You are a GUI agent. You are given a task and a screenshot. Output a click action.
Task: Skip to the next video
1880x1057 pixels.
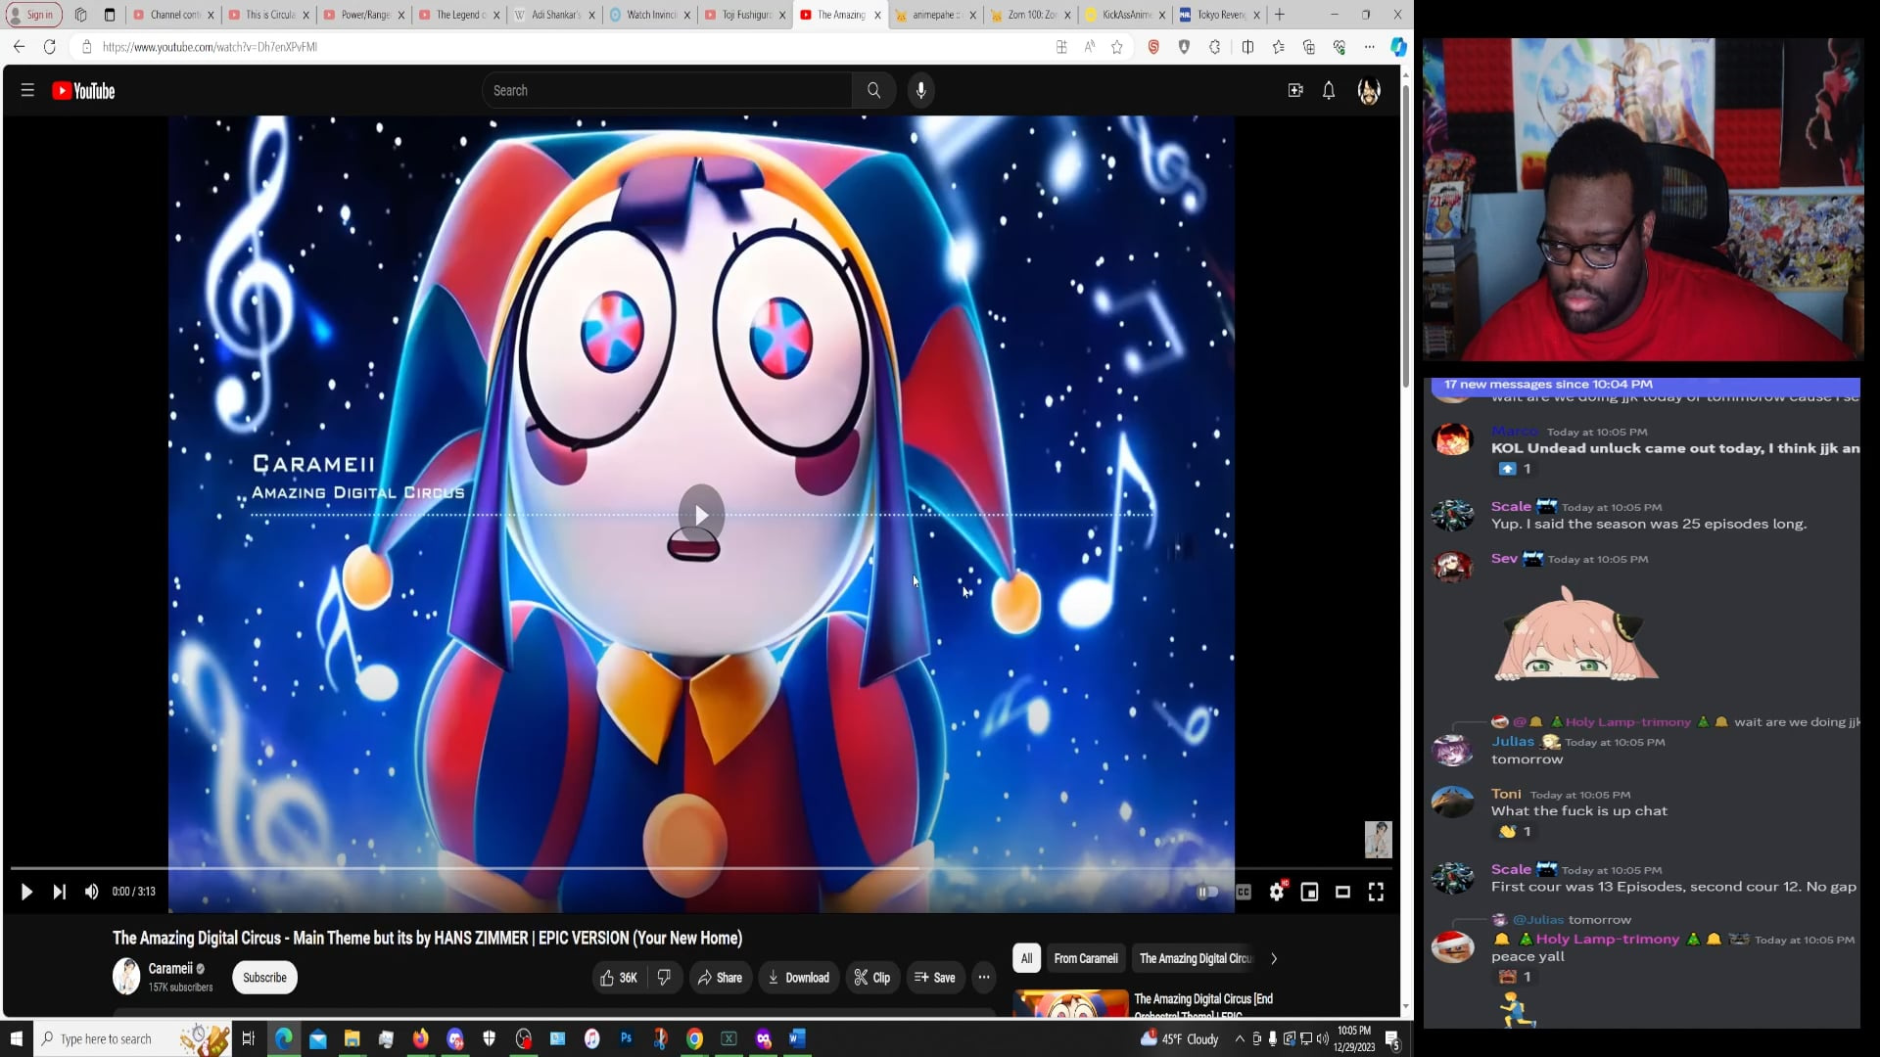[60, 892]
